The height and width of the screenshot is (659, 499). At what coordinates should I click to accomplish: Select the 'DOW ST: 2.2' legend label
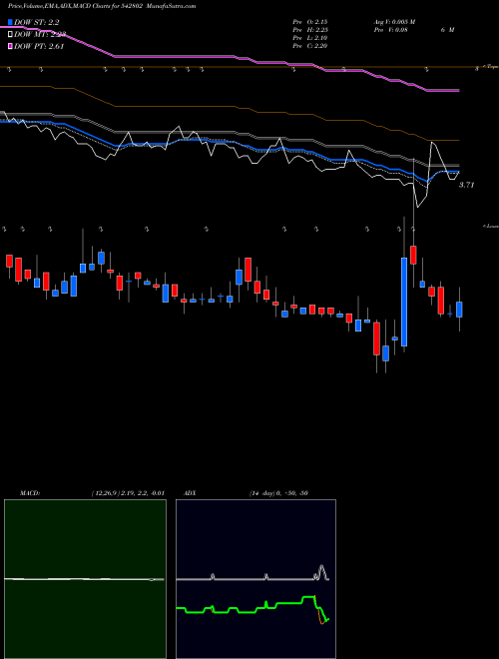(x=37, y=23)
